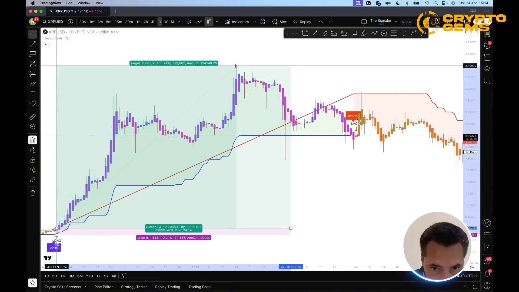The image size is (519, 292).
Task: Toggle hide all drawings eye icon
Action: pyautogui.click(x=33, y=170)
